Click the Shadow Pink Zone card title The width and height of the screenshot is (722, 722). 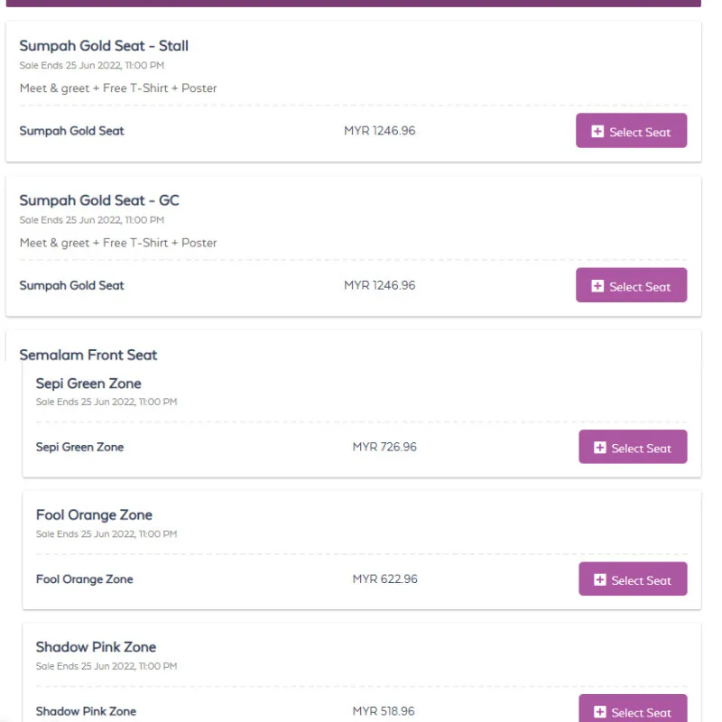pyautogui.click(x=96, y=647)
